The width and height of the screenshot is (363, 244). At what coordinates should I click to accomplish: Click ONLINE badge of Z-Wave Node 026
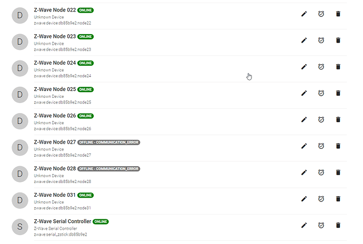[x=85, y=116]
